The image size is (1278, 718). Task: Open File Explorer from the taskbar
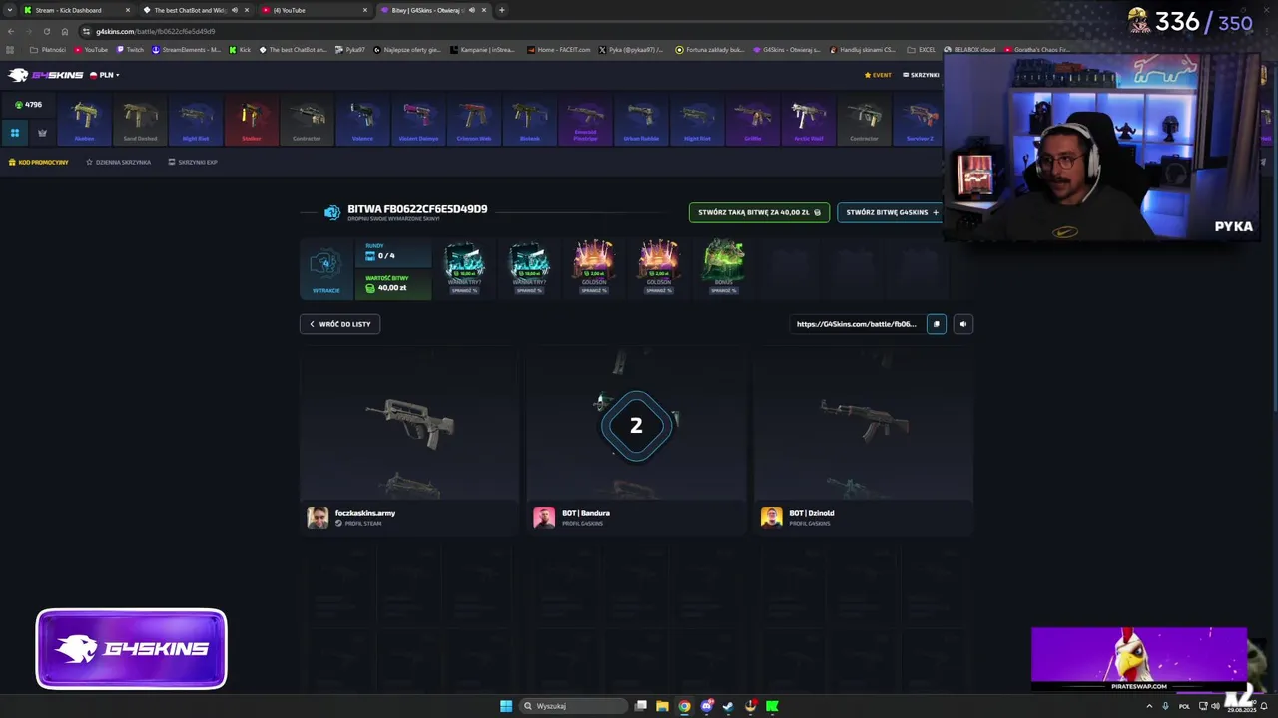(662, 706)
